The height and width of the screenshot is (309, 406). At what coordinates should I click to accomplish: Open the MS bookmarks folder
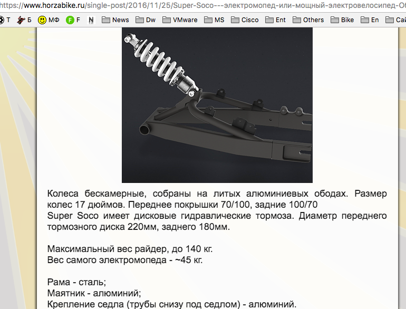pos(214,20)
